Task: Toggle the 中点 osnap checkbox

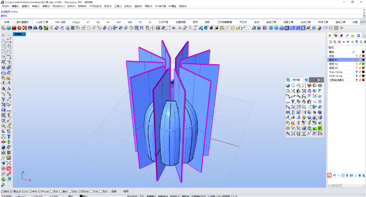Action: tap(30, 192)
